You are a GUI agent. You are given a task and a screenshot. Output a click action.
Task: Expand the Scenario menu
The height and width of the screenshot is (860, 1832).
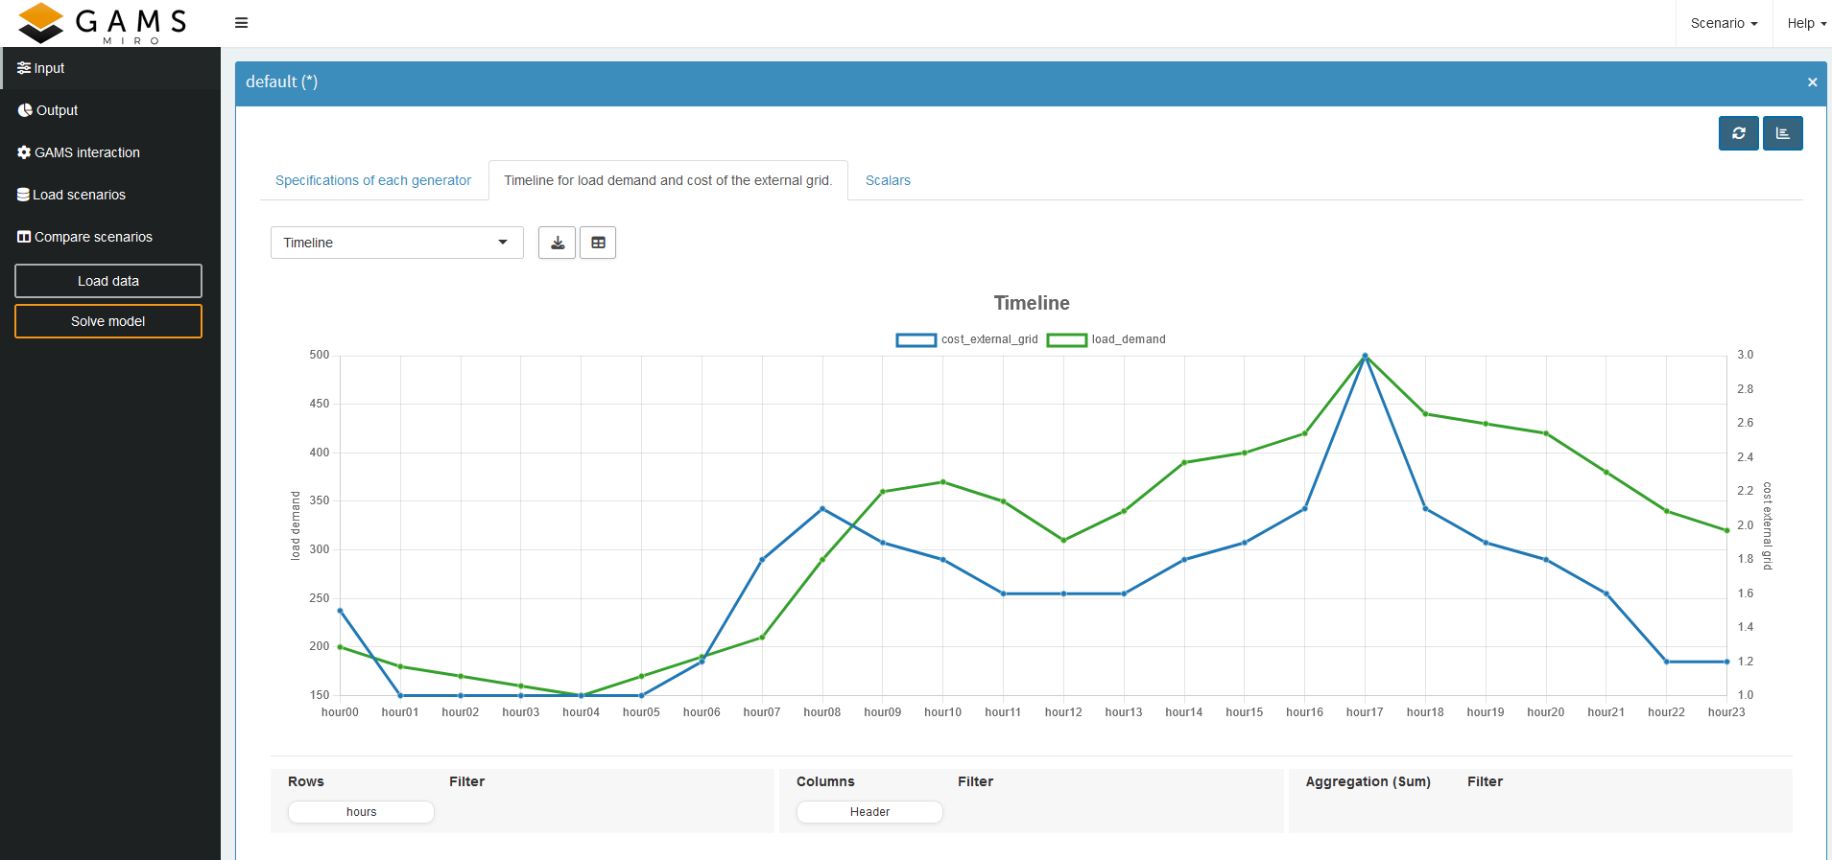(x=1724, y=23)
